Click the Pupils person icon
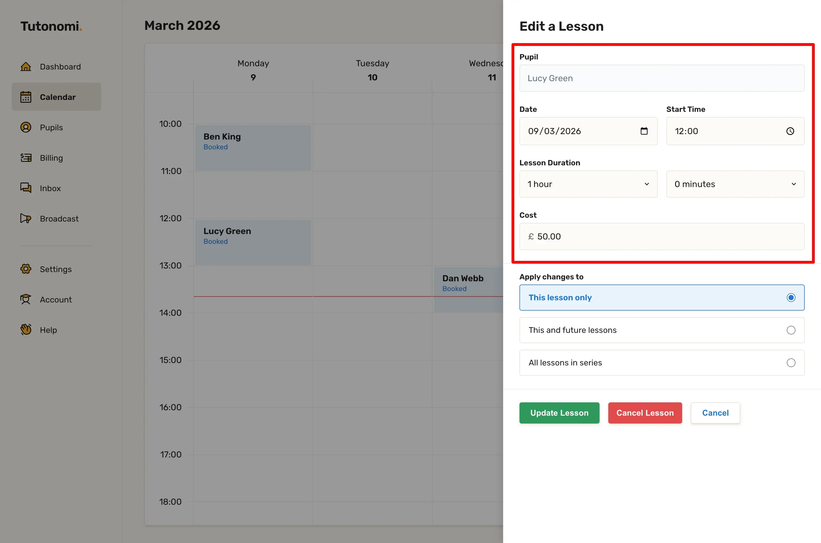The image size is (821, 543). [26, 127]
